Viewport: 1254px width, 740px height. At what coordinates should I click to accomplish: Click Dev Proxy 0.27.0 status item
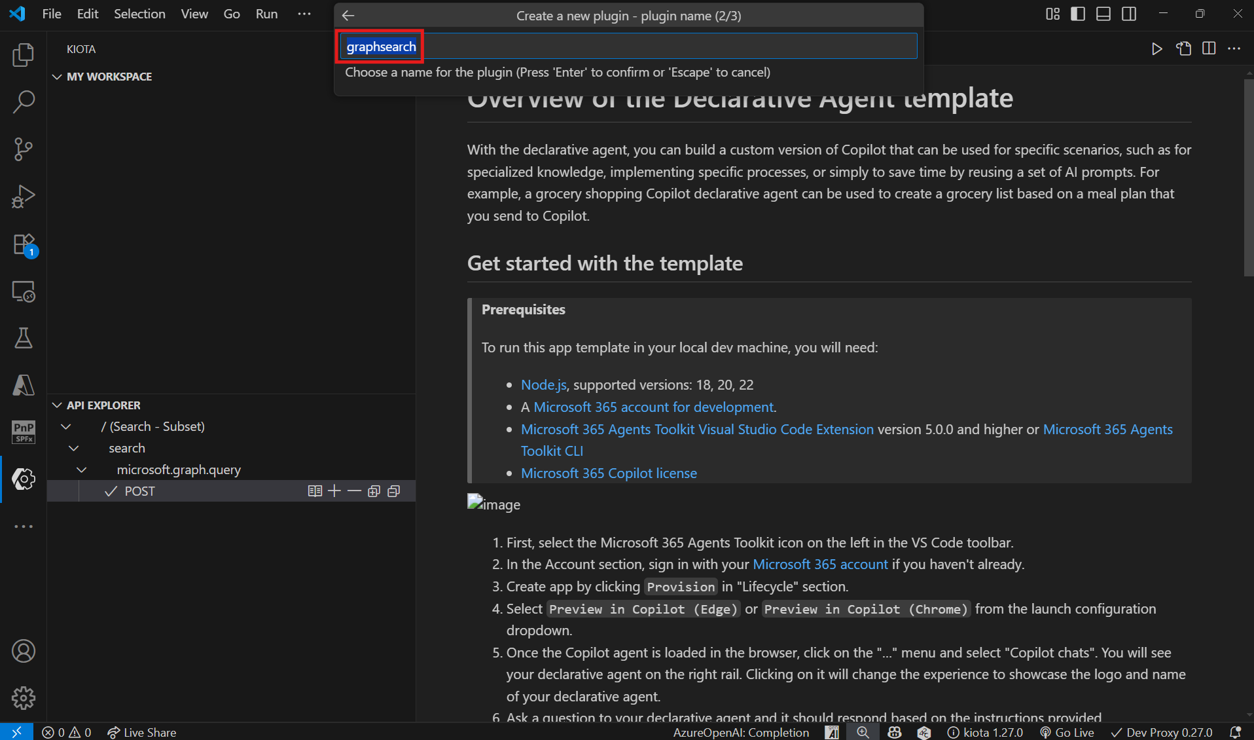pos(1162,732)
